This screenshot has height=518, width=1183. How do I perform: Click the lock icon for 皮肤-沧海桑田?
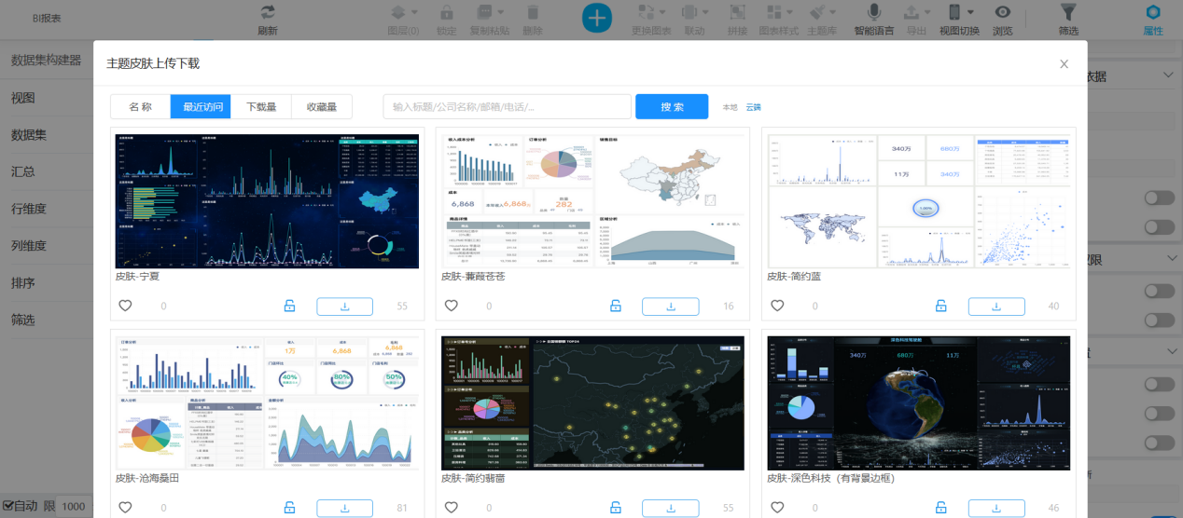[290, 508]
